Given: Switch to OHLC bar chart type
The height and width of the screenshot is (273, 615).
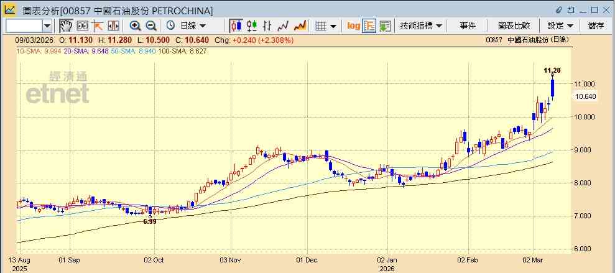Looking at the screenshot, I should [x=267, y=26].
